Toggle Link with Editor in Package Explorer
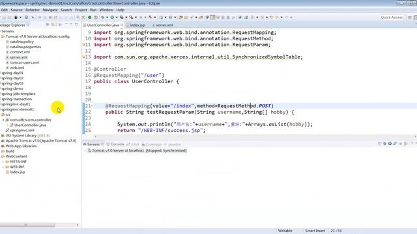The width and height of the screenshot is (417, 234). (x=53, y=25)
